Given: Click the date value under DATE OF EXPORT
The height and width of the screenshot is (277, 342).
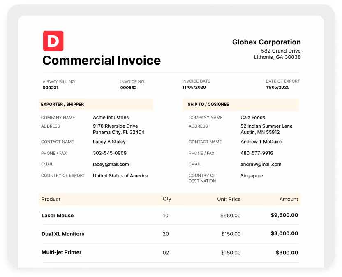Looking at the screenshot, I should point(277,87).
